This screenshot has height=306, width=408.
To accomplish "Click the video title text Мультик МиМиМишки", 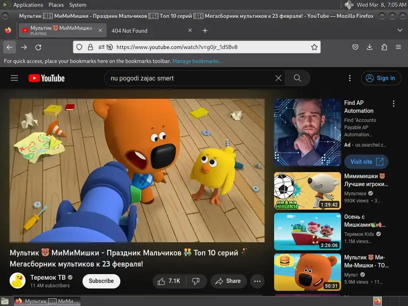I will 128,258.
